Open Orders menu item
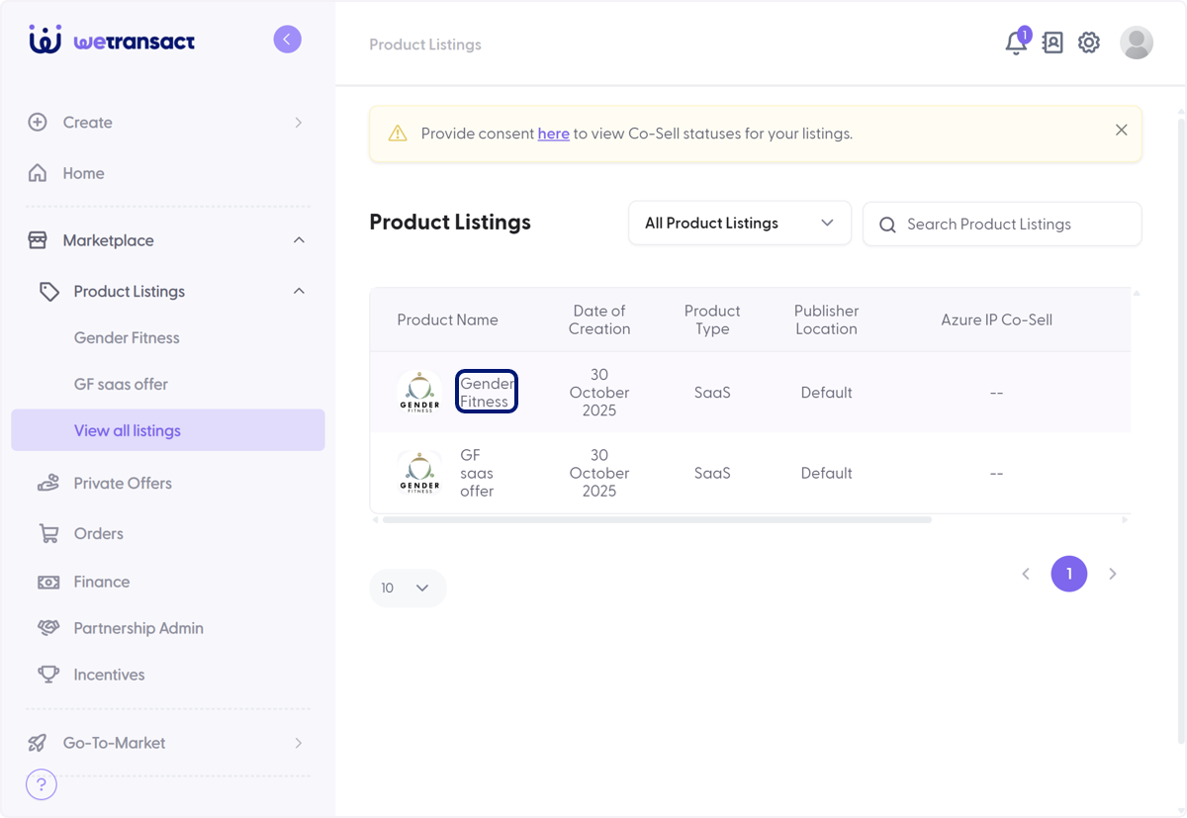Image resolution: width=1187 pixels, height=818 pixels. point(98,534)
